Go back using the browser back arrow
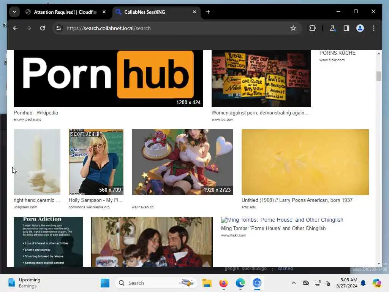 (x=15, y=28)
